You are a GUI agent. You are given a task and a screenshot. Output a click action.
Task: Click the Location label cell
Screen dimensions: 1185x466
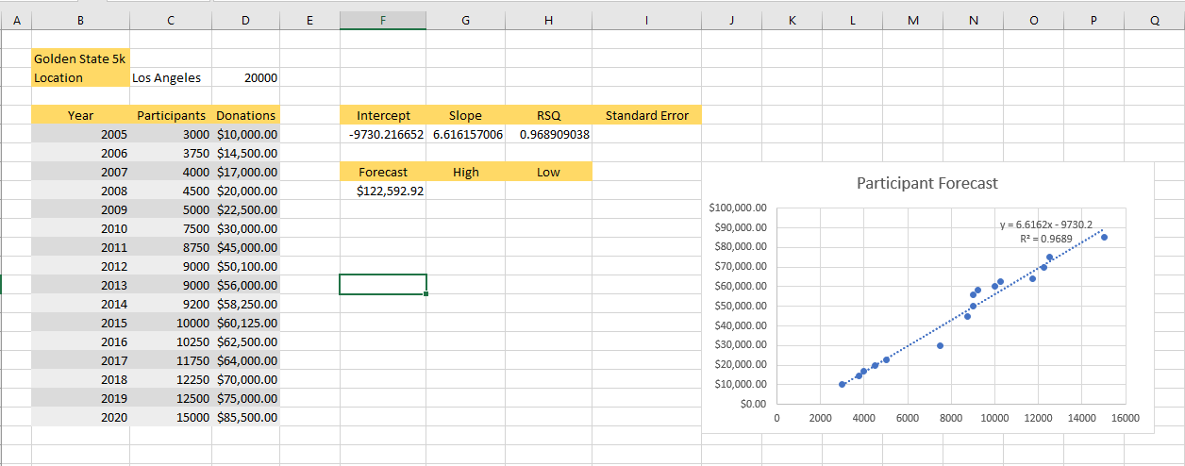point(80,77)
